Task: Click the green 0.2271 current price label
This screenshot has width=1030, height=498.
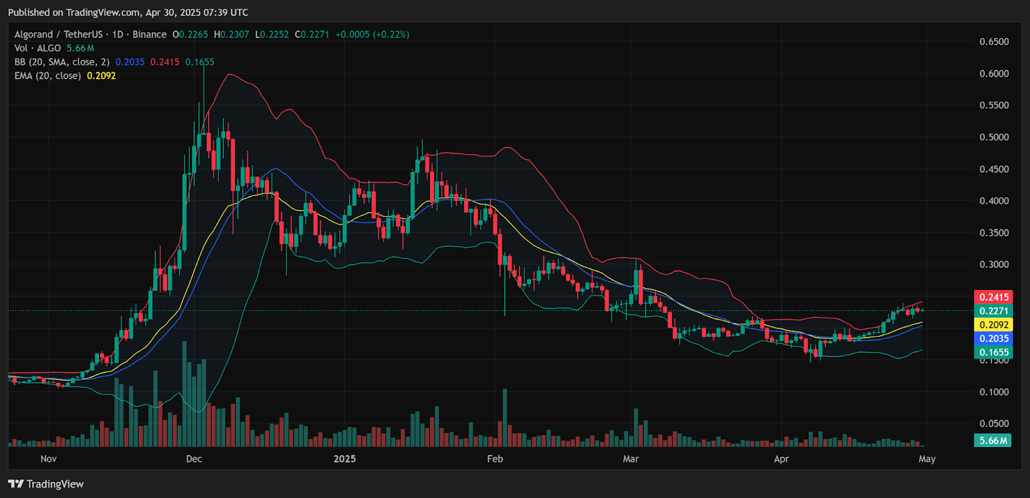Action: pos(993,311)
